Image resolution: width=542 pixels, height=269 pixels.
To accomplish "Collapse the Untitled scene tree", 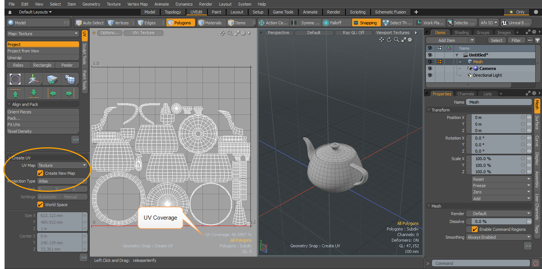I will [x=457, y=55].
